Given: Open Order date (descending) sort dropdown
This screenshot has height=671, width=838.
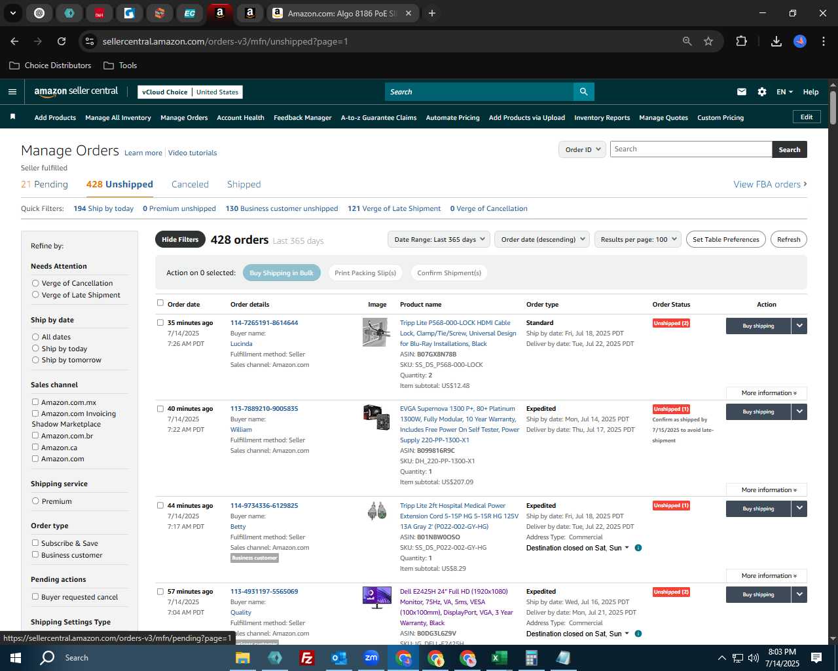Looking at the screenshot, I should (x=542, y=239).
